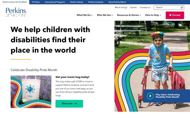This screenshot has width=190, height=118.
Task: Open the Perkins Library tab
Action: [77, 2]
